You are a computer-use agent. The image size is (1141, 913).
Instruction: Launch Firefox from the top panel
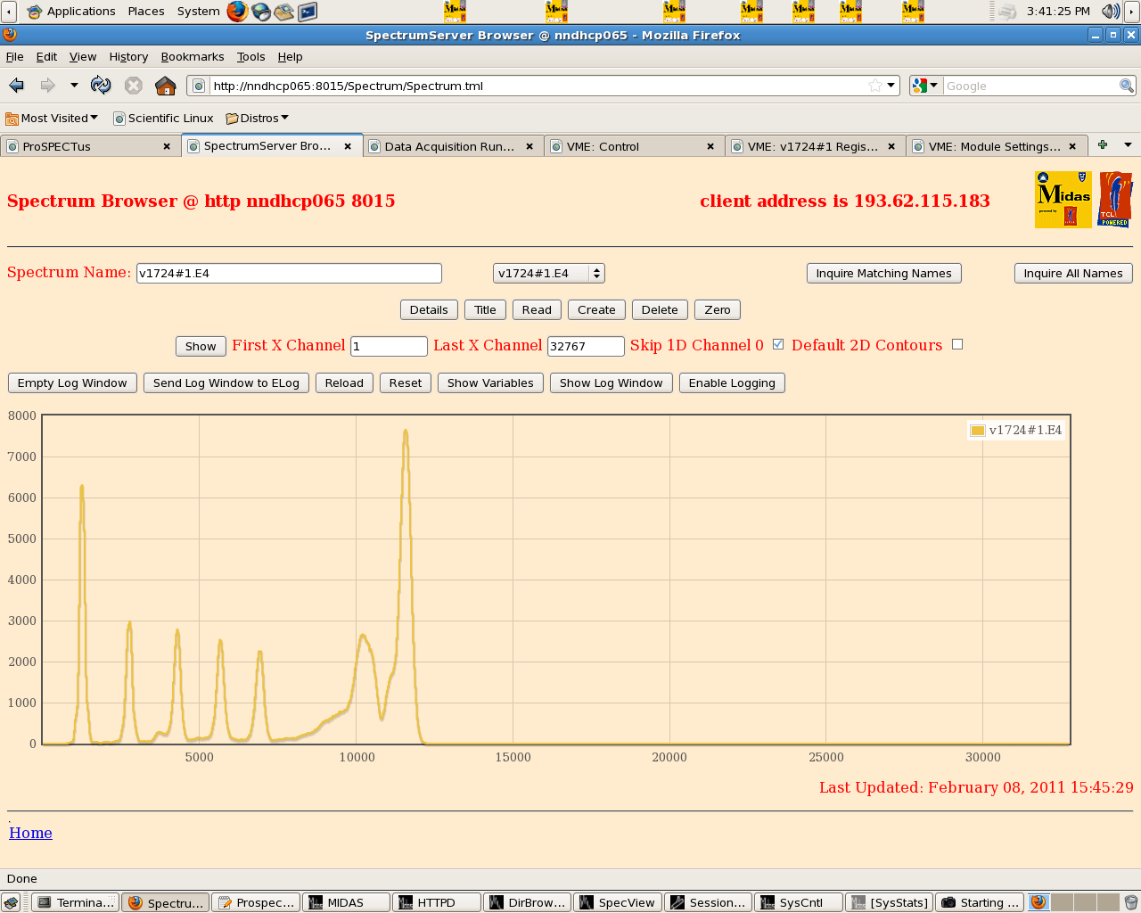(x=237, y=11)
